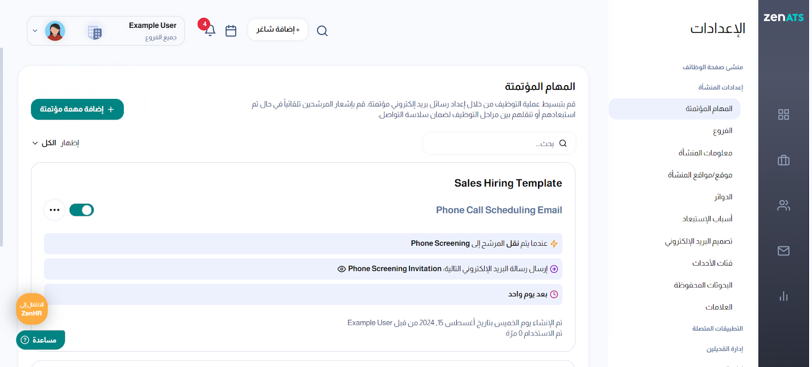Click the eye preview icon beside Phone Screening Invitation
The width and height of the screenshot is (812, 367).
coord(342,269)
